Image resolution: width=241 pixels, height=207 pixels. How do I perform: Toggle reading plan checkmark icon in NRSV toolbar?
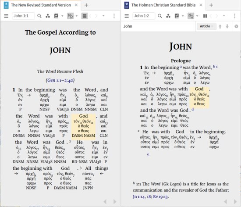pyautogui.click(x=57, y=16)
